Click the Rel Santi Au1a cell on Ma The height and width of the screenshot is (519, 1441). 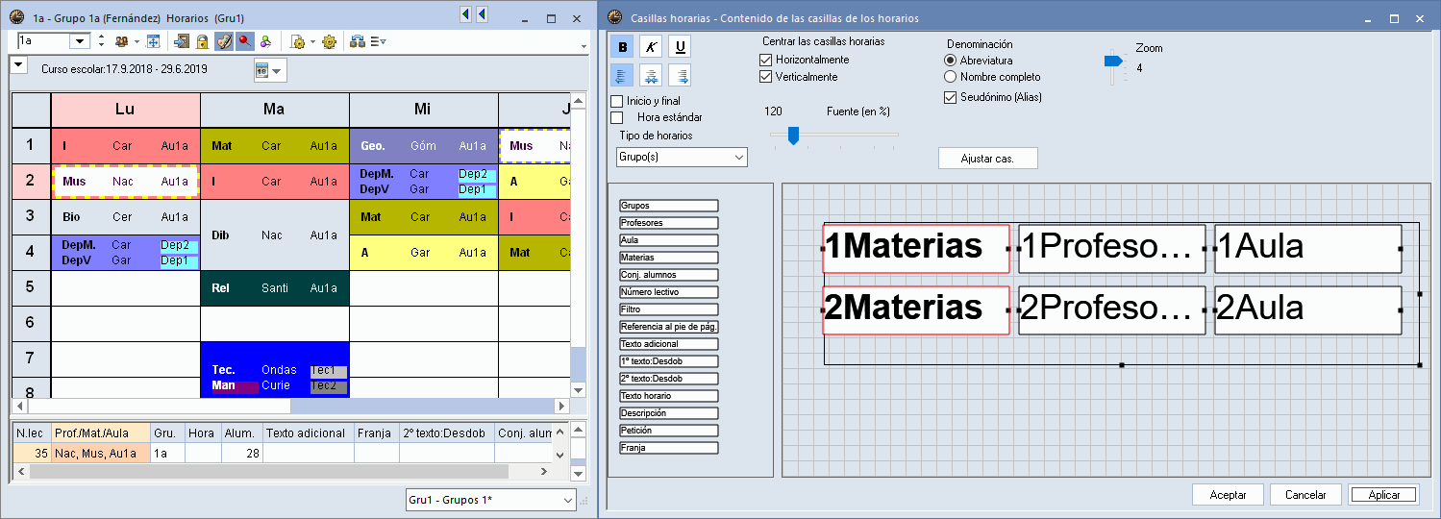point(275,288)
